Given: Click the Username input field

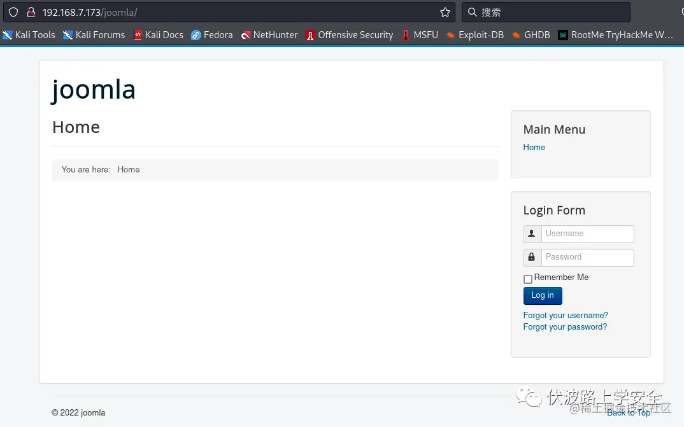Looking at the screenshot, I should (x=588, y=234).
